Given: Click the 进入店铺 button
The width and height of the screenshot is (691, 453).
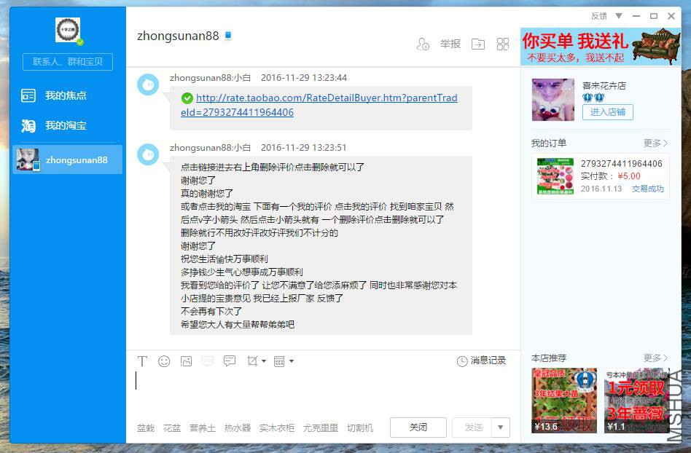Looking at the screenshot, I should (607, 112).
